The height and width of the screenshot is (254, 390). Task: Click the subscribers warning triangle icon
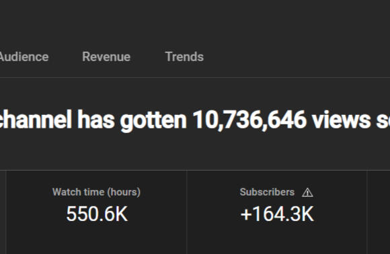pyautogui.click(x=307, y=193)
